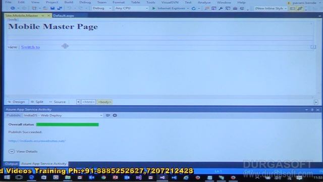Click the wrench icon in toolbar
The width and height of the screenshot is (323, 182).
coord(221,9)
